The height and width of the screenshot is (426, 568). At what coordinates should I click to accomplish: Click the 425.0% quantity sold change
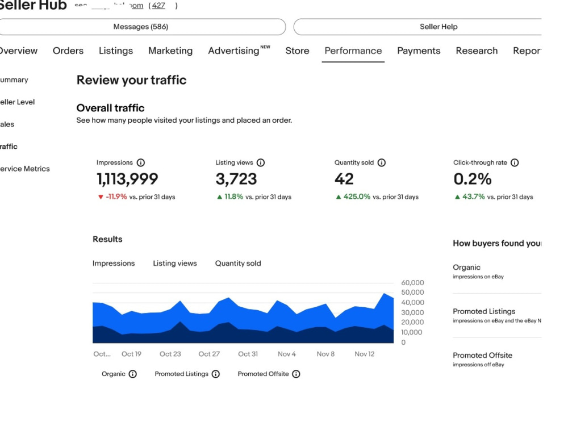[x=357, y=197]
